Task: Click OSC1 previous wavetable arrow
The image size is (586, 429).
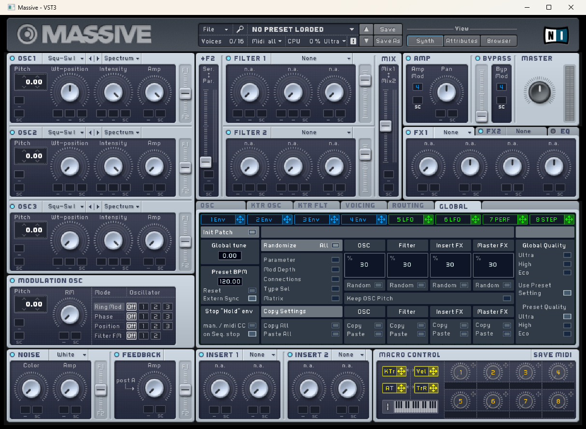Action: (x=91, y=58)
